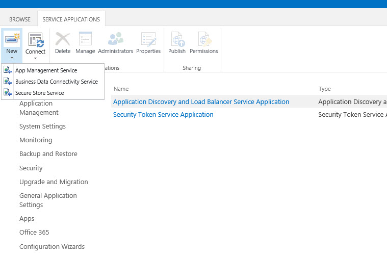This screenshot has width=387, height=256.
Task: Click the Delete ribbon icon
Action: pyautogui.click(x=63, y=40)
